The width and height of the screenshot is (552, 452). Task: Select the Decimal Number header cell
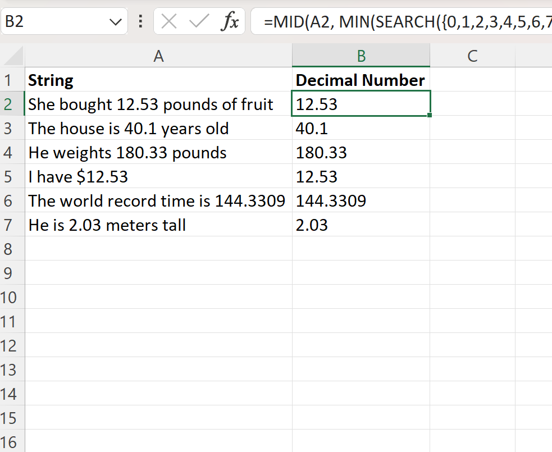(x=361, y=80)
